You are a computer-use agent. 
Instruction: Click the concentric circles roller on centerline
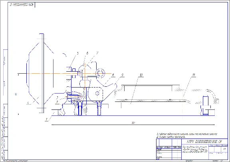100,73
